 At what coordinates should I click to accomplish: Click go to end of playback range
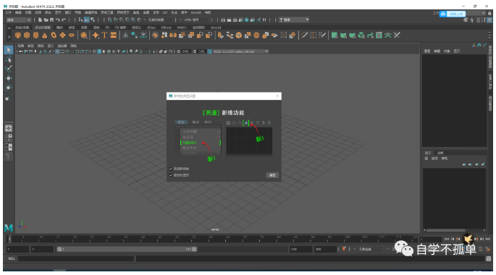pos(488,240)
